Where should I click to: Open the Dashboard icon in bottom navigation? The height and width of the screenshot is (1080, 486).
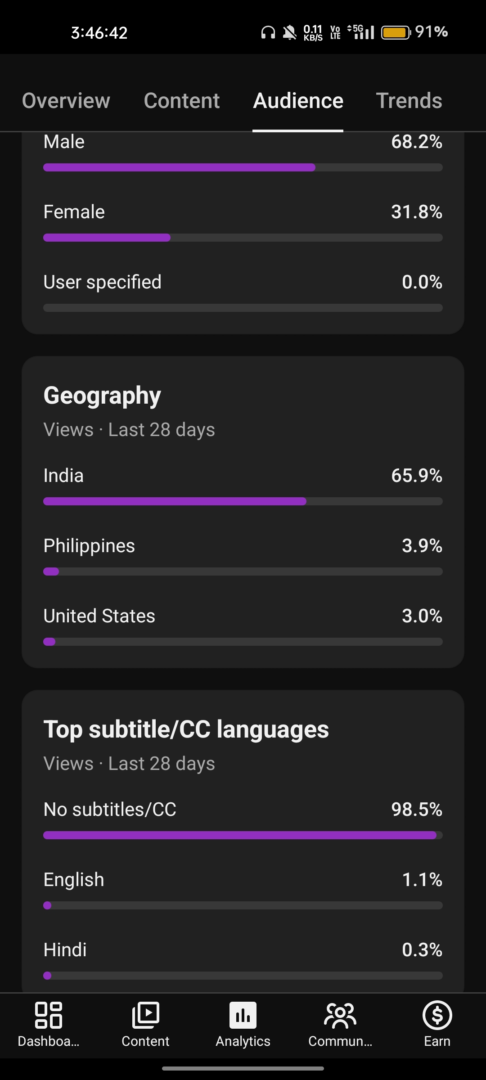click(49, 1015)
